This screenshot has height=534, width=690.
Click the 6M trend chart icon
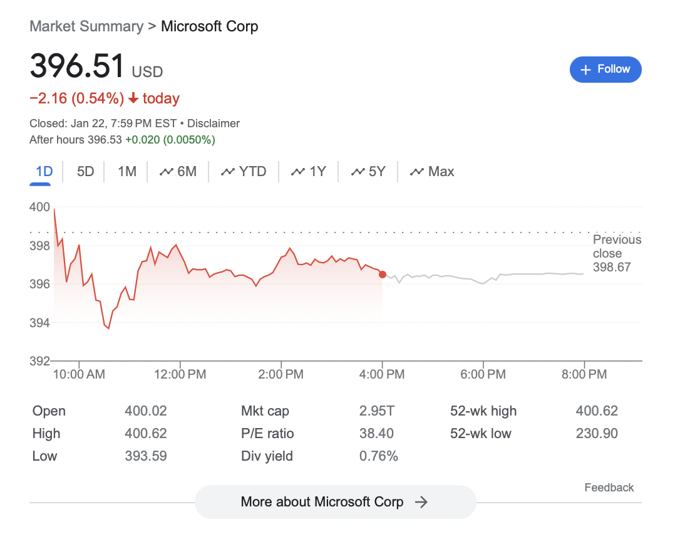167,172
